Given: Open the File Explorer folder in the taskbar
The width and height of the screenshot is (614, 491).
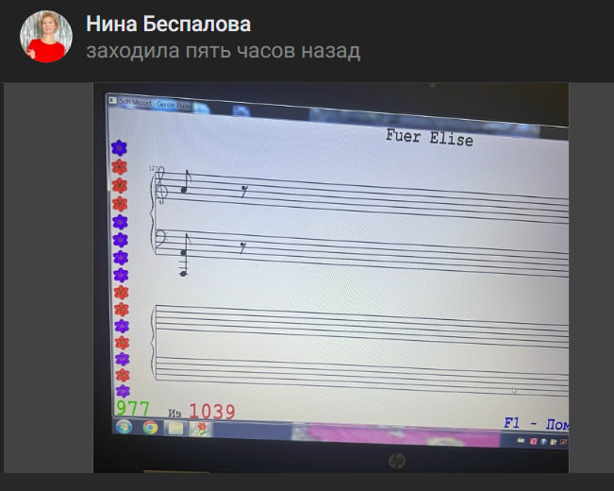Looking at the screenshot, I should coord(175,429).
